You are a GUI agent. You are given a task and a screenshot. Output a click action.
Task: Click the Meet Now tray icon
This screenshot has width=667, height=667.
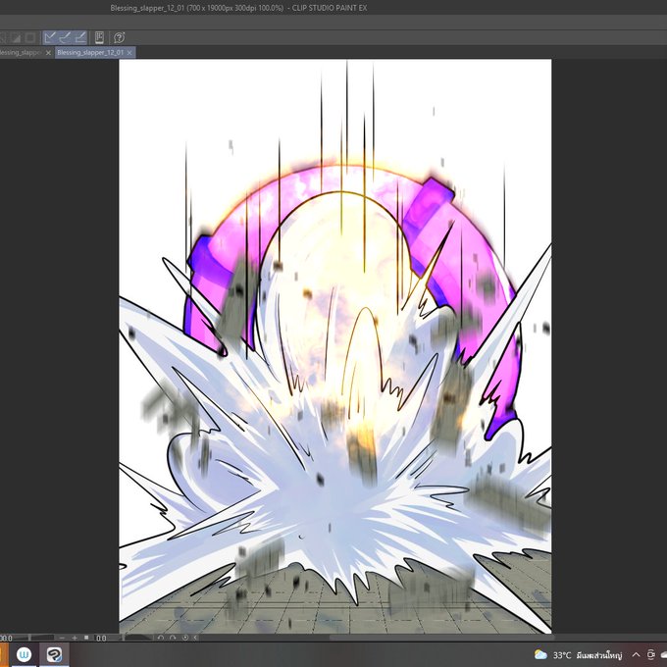point(651,654)
